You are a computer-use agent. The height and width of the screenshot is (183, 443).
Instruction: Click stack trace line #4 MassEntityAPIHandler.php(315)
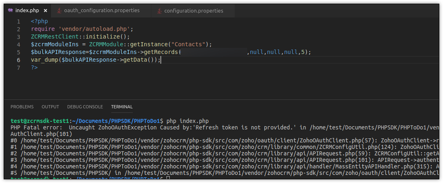[225, 166]
